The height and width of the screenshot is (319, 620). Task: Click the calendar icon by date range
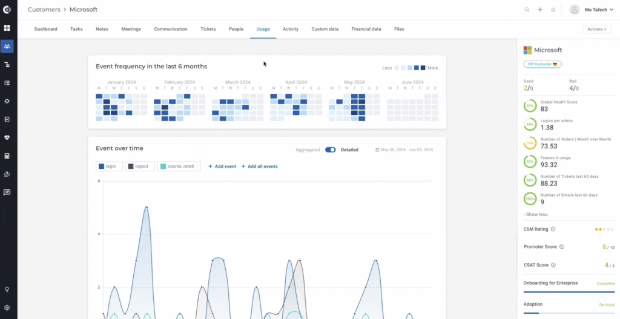(377, 150)
